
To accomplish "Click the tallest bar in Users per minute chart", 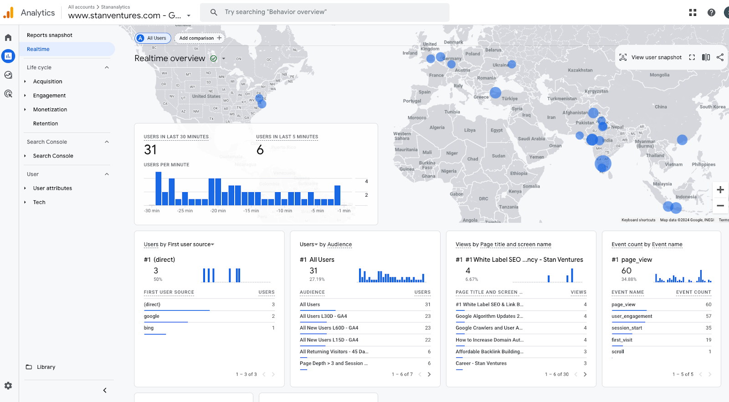I will click(159, 188).
